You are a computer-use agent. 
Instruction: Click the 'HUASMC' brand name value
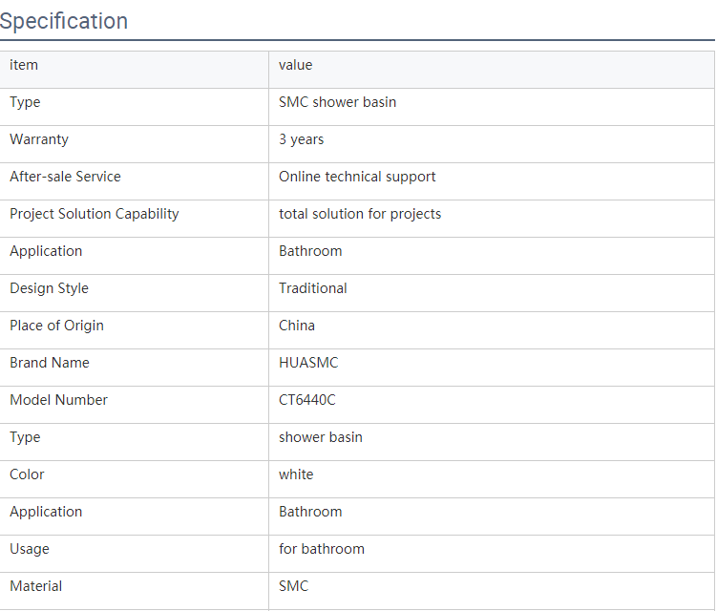(x=308, y=363)
